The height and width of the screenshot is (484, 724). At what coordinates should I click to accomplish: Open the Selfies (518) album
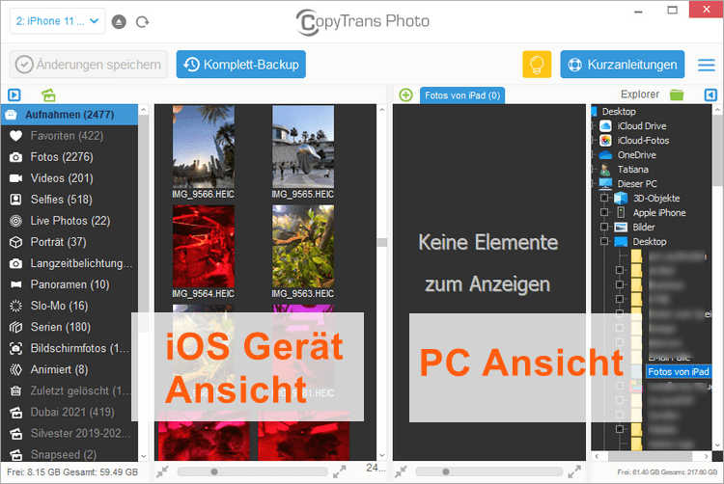(70, 200)
